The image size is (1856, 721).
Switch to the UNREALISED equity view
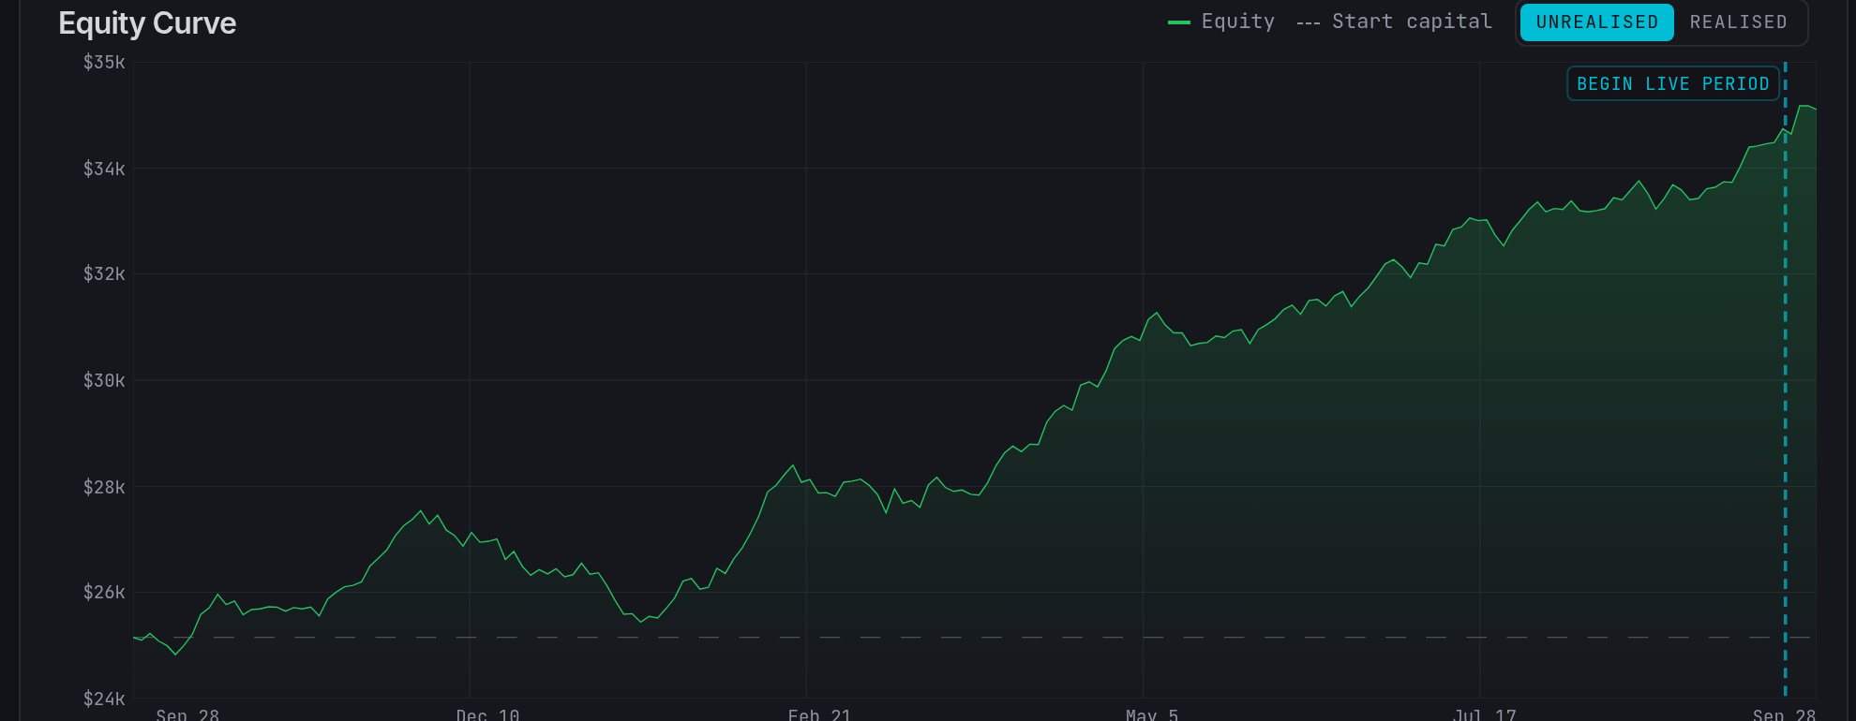click(1596, 22)
